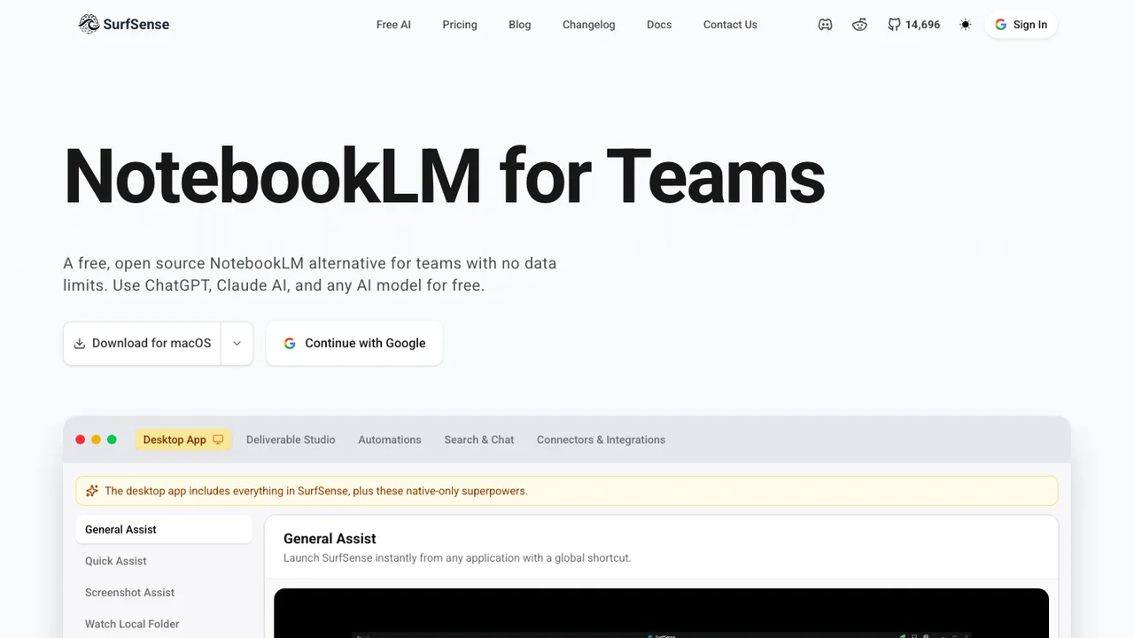The width and height of the screenshot is (1134, 638).
Task: Expand the download platform dropdown arrow
Action: pos(237,343)
